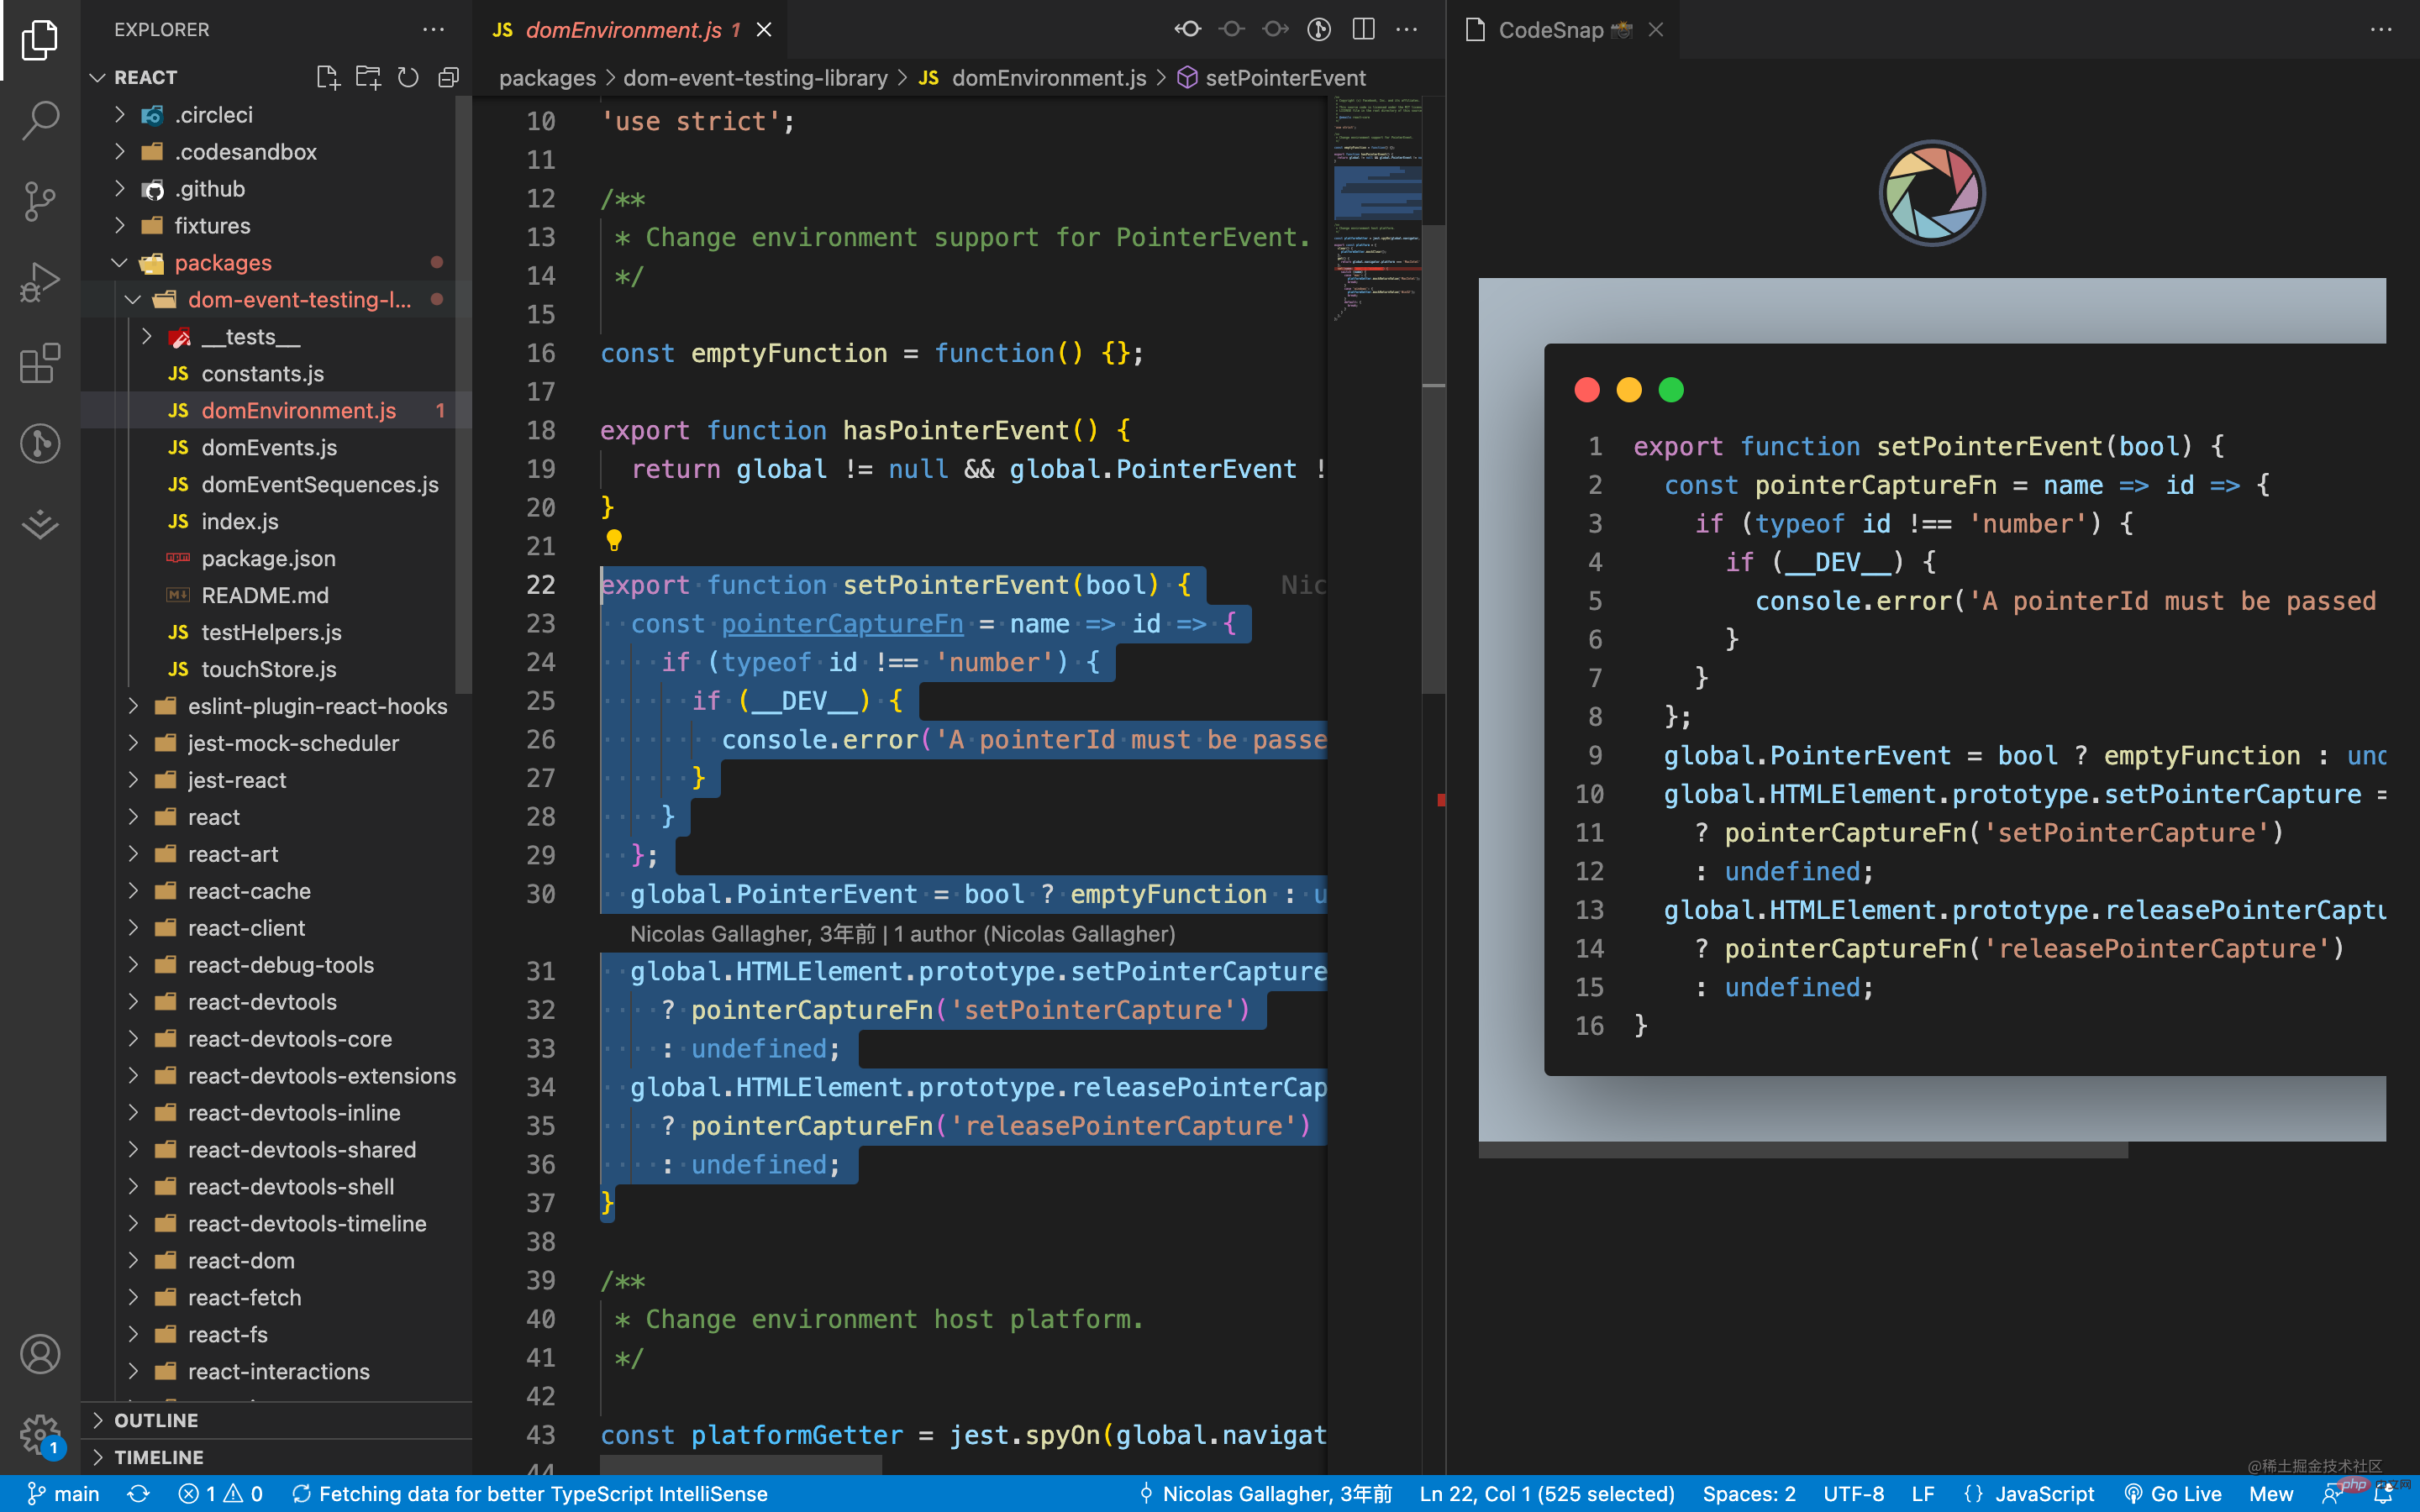This screenshot has width=2420, height=1512.
Task: Expand the OUTLINE section
Action: (x=156, y=1420)
